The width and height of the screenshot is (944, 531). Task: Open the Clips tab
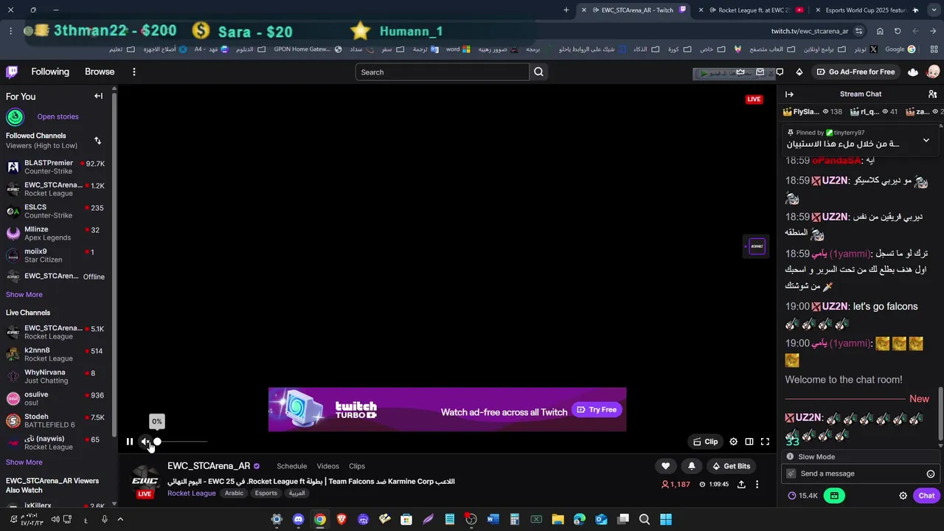coord(357,466)
